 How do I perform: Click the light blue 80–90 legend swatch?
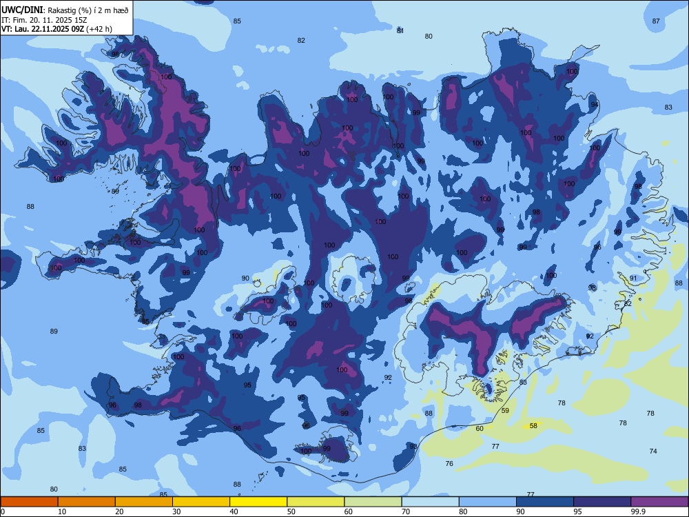(487, 502)
